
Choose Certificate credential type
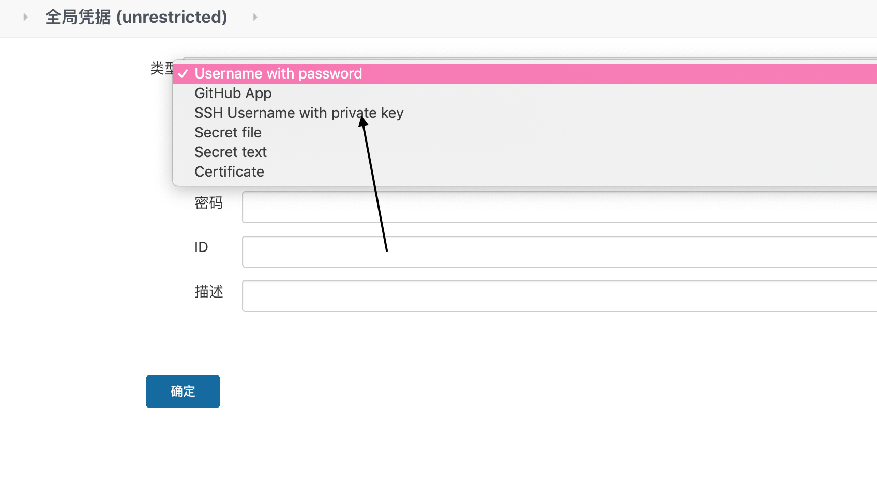point(229,171)
